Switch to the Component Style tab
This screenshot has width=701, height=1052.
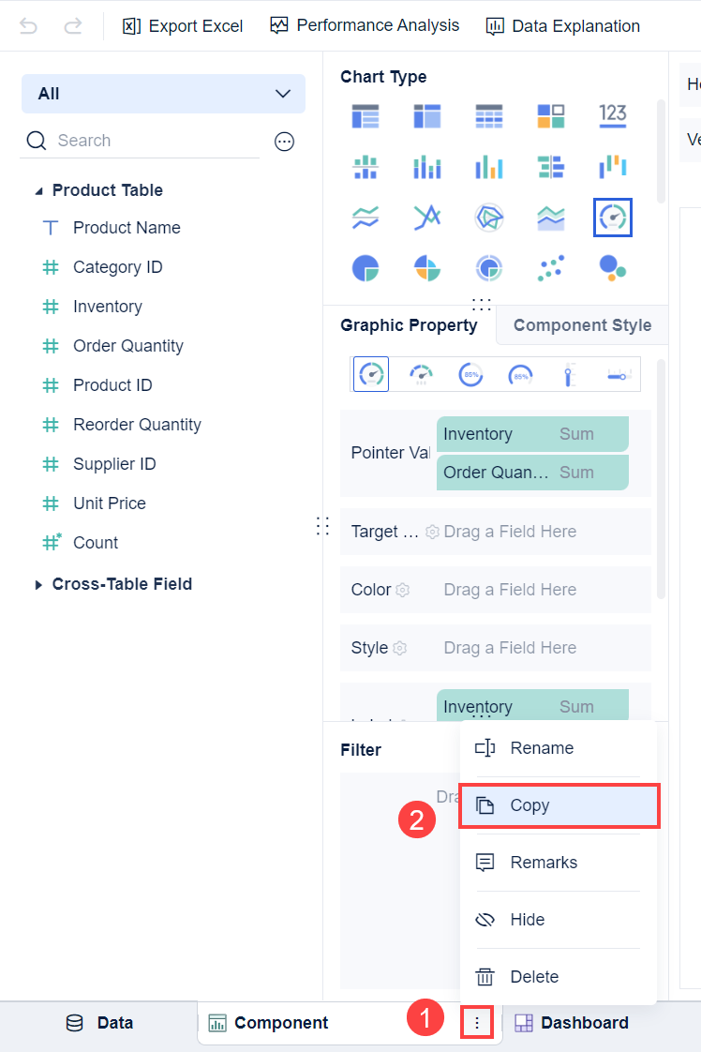[581, 325]
